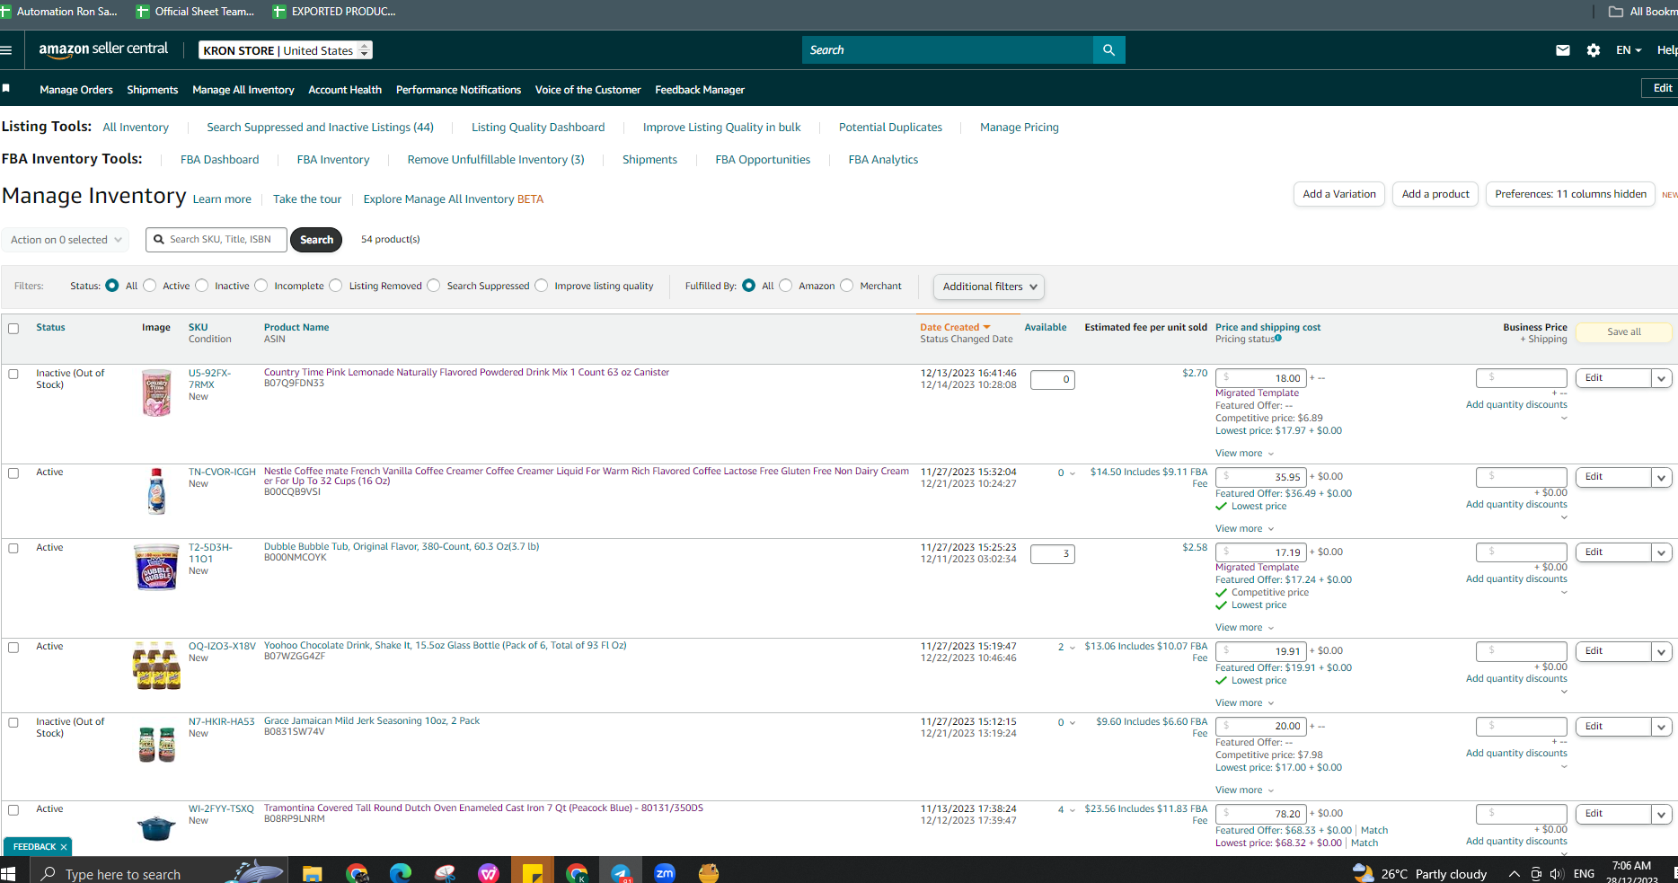
Task: Close the Feedback tab
Action: [64, 847]
